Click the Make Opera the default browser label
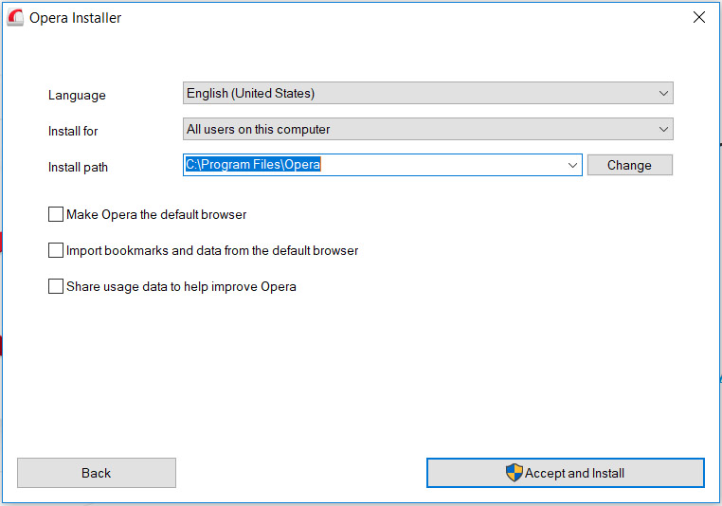 (x=156, y=214)
